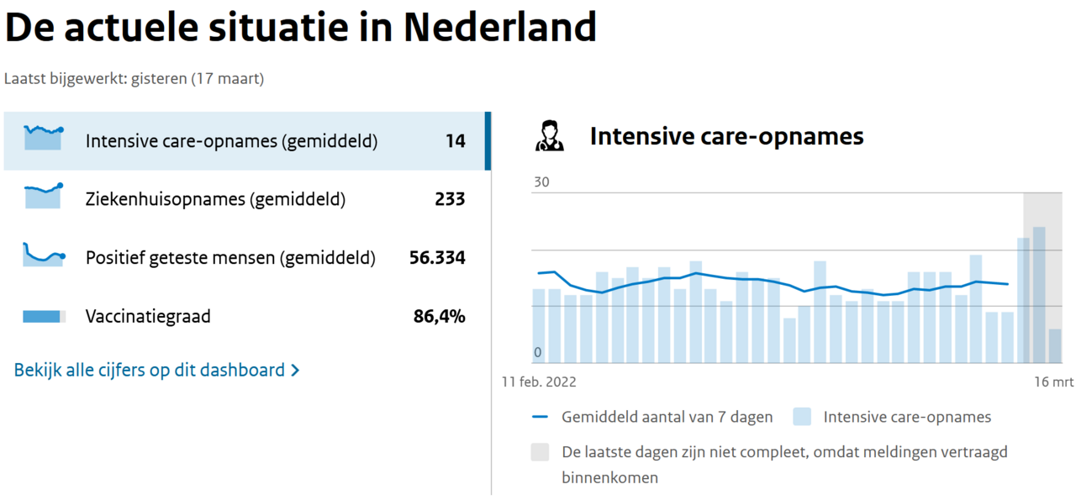Click the Positief geteste mensen sparkline icon
This screenshot has width=1076, height=500.
coord(43,255)
